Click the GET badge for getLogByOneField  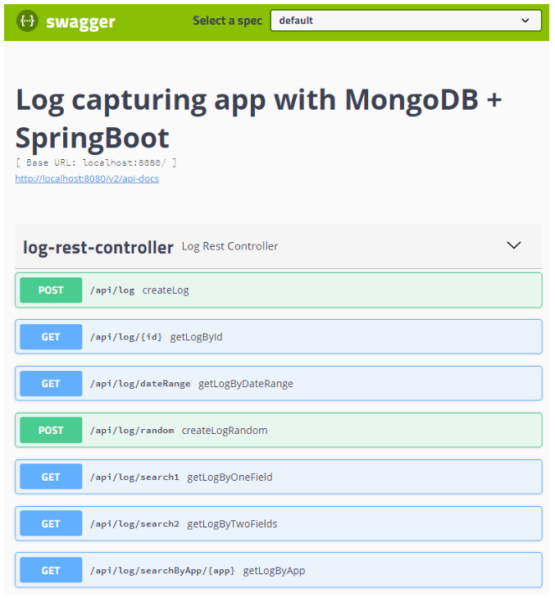(x=51, y=477)
